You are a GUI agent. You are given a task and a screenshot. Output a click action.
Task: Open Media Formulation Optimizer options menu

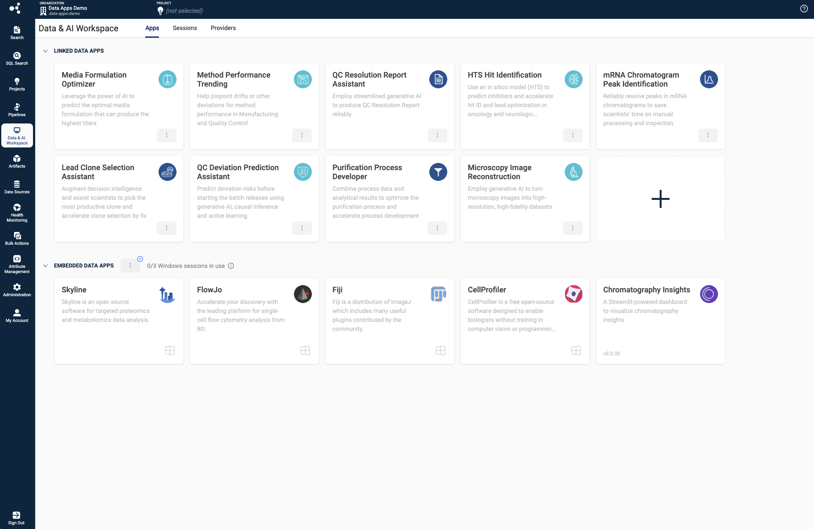(167, 135)
